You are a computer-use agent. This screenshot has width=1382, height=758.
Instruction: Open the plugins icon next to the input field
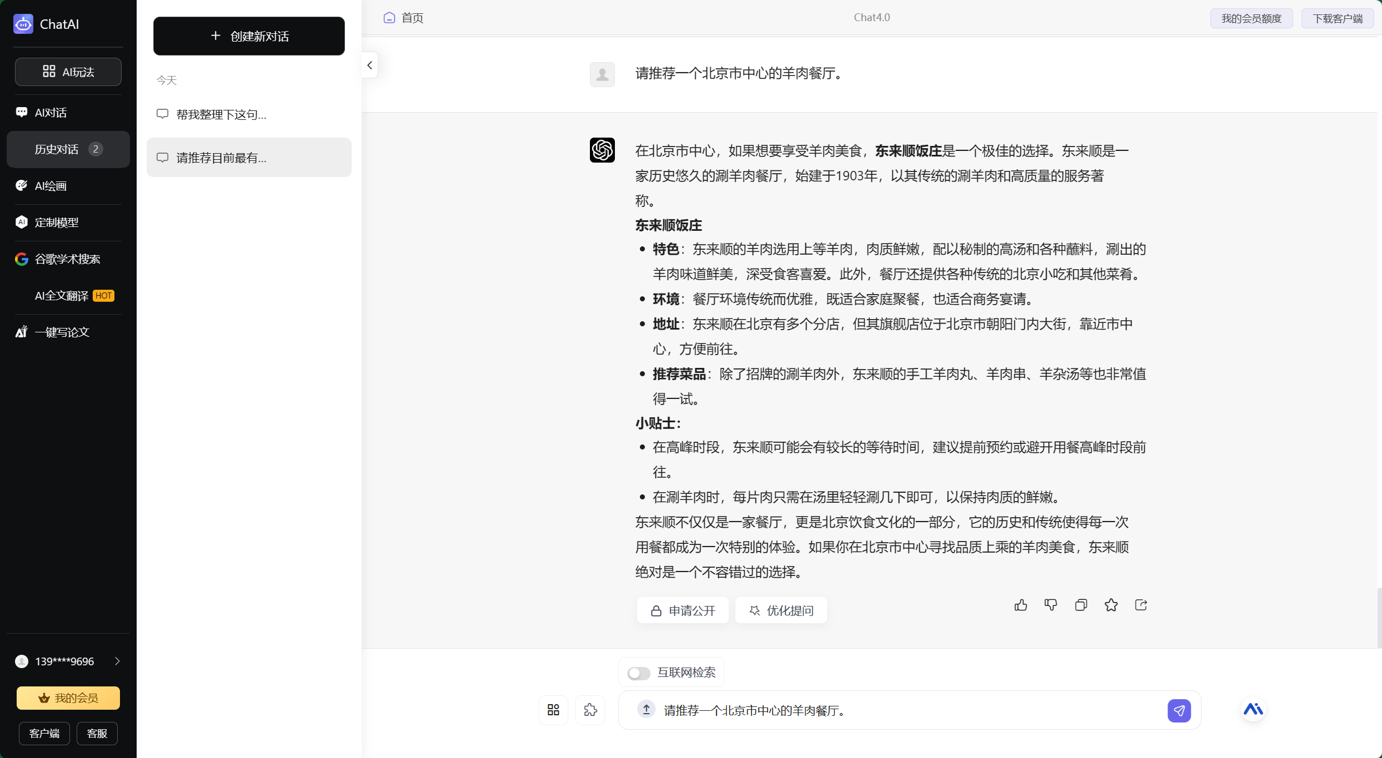tap(590, 710)
